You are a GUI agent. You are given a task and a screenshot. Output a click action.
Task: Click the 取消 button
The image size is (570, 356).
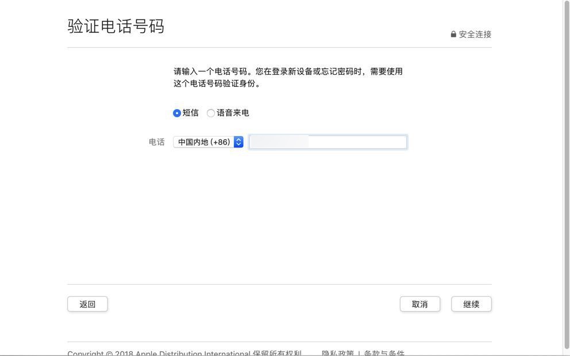(419, 304)
